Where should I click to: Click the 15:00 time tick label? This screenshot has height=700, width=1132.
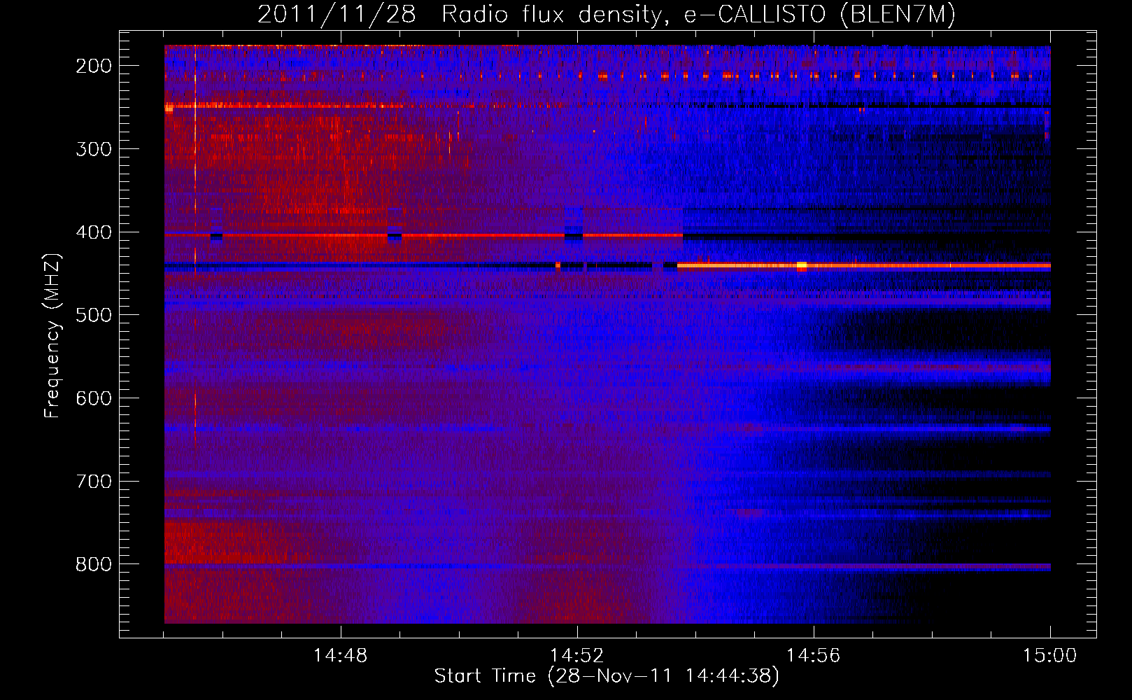(x=1050, y=656)
